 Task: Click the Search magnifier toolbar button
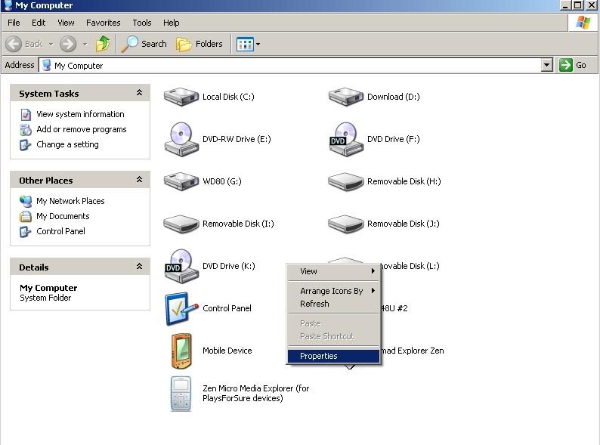pos(144,44)
